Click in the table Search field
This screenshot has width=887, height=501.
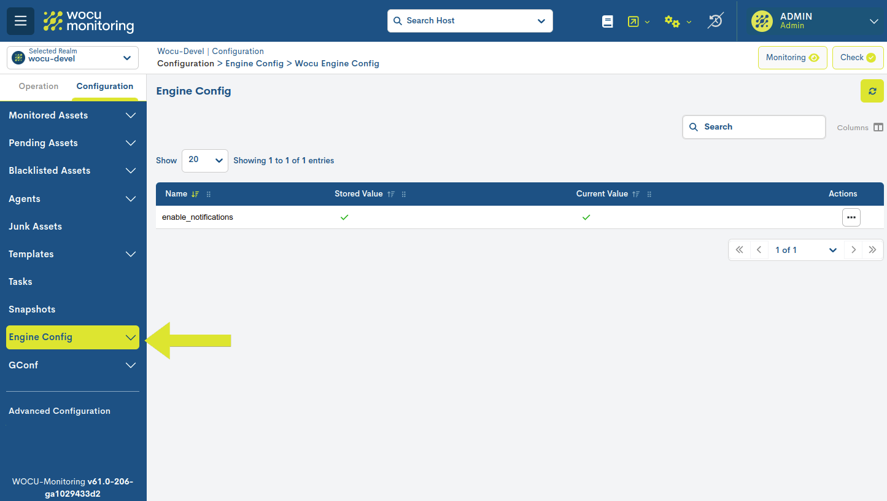754,127
